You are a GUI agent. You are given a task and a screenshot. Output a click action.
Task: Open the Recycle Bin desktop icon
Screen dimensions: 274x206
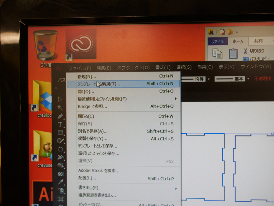[45, 48]
